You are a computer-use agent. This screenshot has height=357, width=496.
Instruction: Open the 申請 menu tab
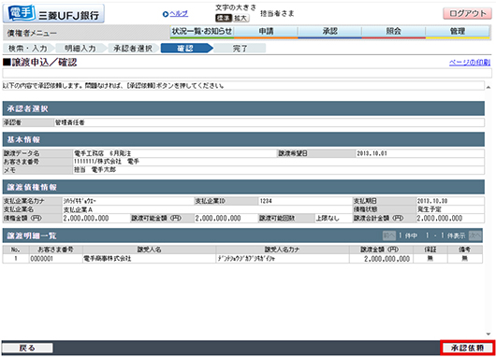266,31
